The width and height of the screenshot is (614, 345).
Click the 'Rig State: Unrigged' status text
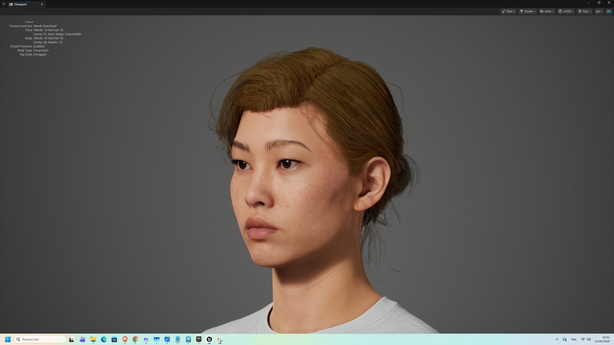point(33,55)
